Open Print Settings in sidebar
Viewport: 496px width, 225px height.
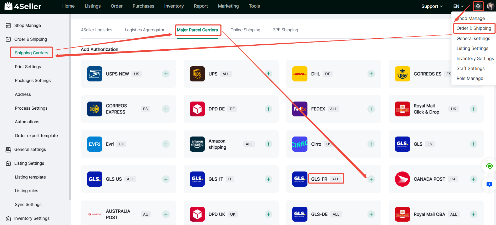[28, 67]
